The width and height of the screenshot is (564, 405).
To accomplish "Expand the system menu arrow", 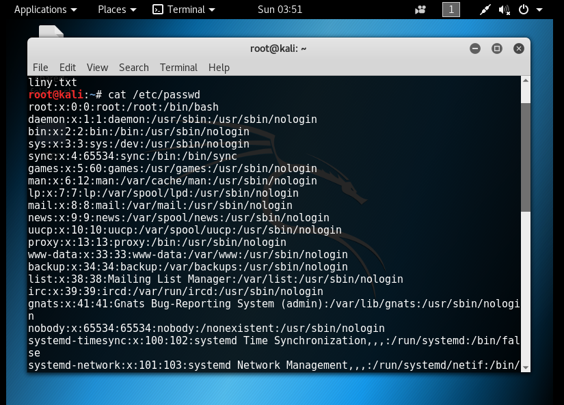I will point(539,10).
